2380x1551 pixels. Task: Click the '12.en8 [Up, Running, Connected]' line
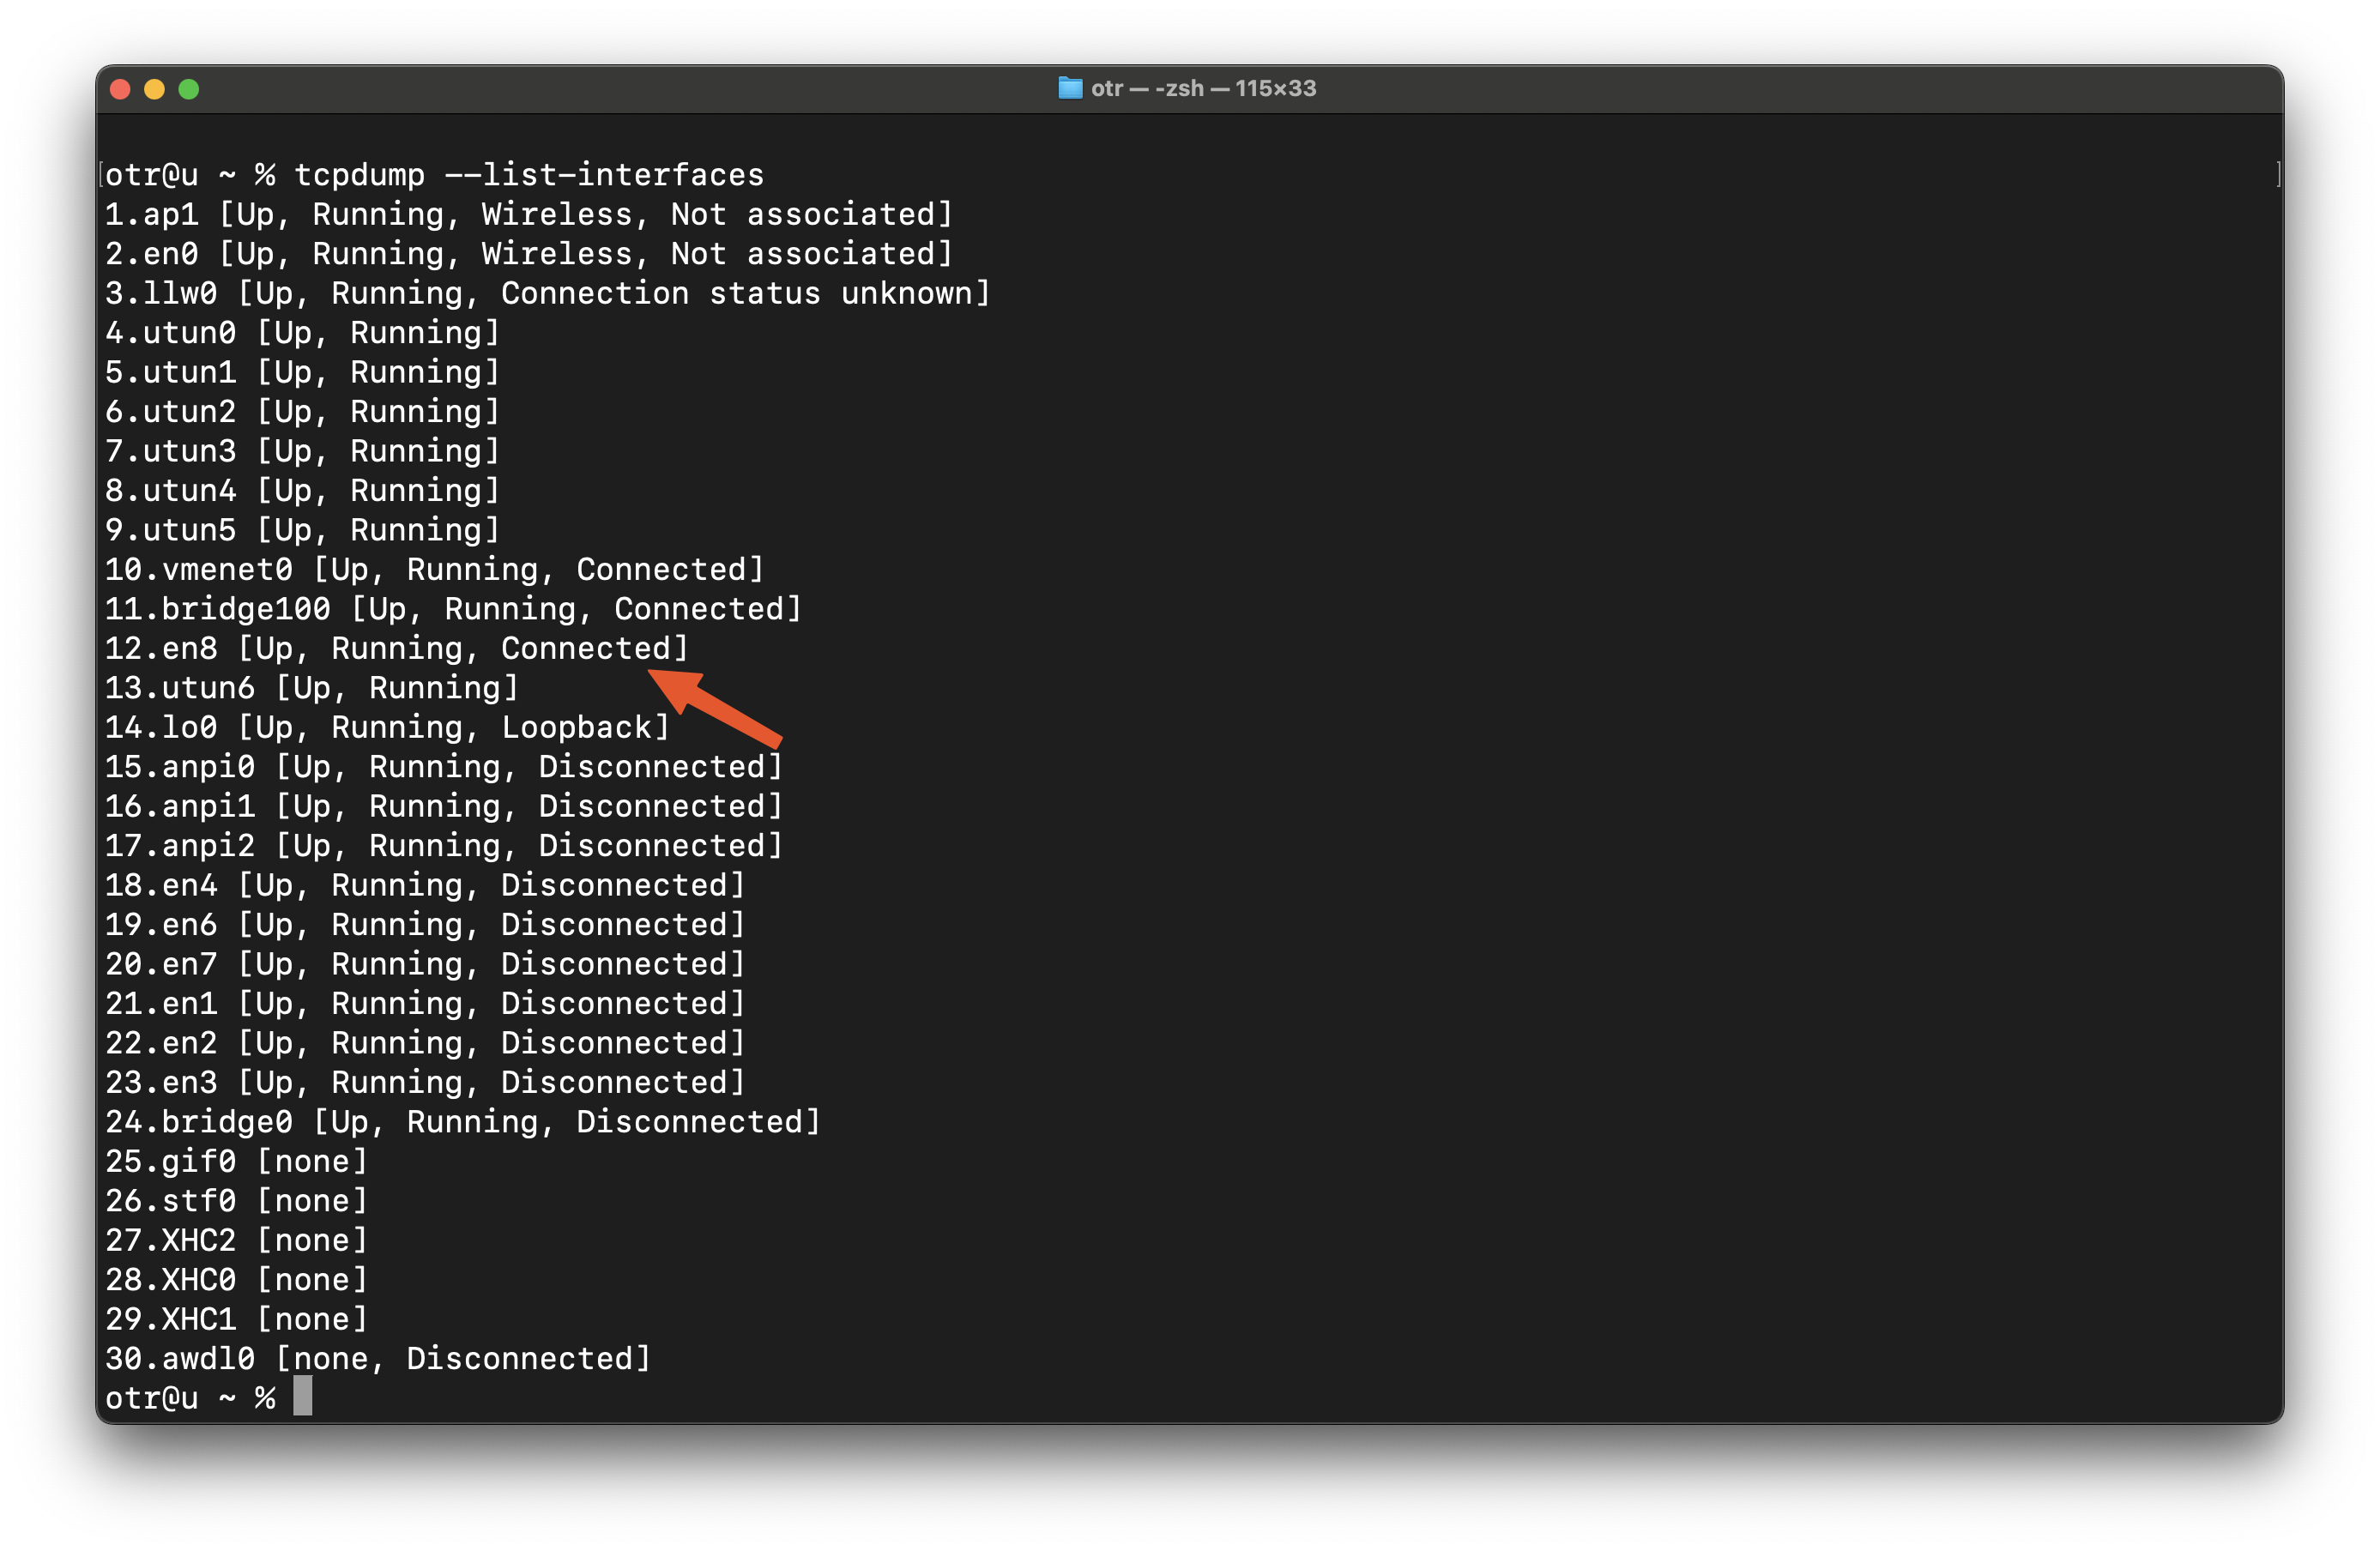[397, 649]
